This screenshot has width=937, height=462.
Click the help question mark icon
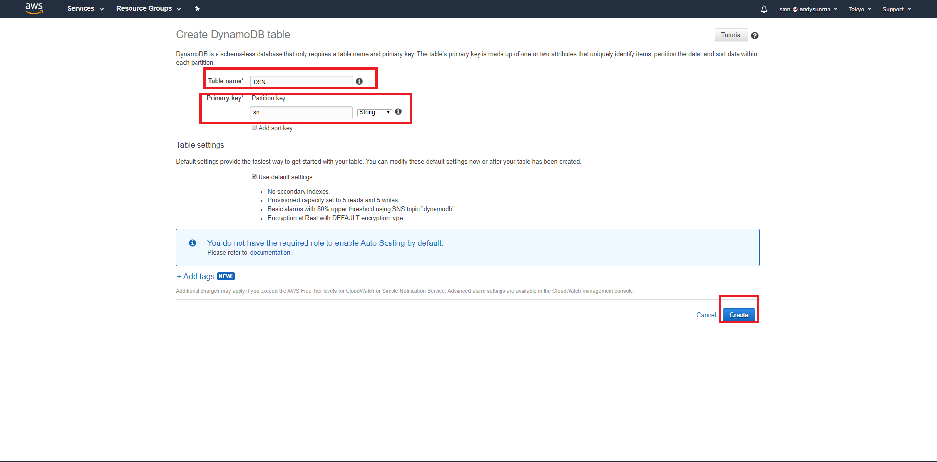(755, 36)
